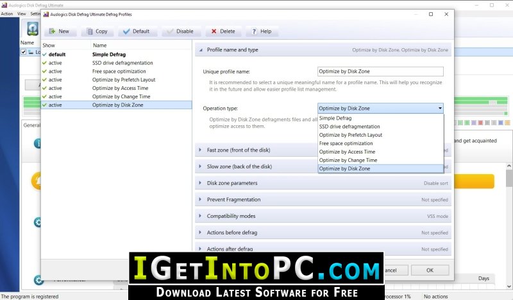Screen dimensions: 513x300
Task: Click OK to confirm profiles
Action: pyautogui.click(x=430, y=270)
